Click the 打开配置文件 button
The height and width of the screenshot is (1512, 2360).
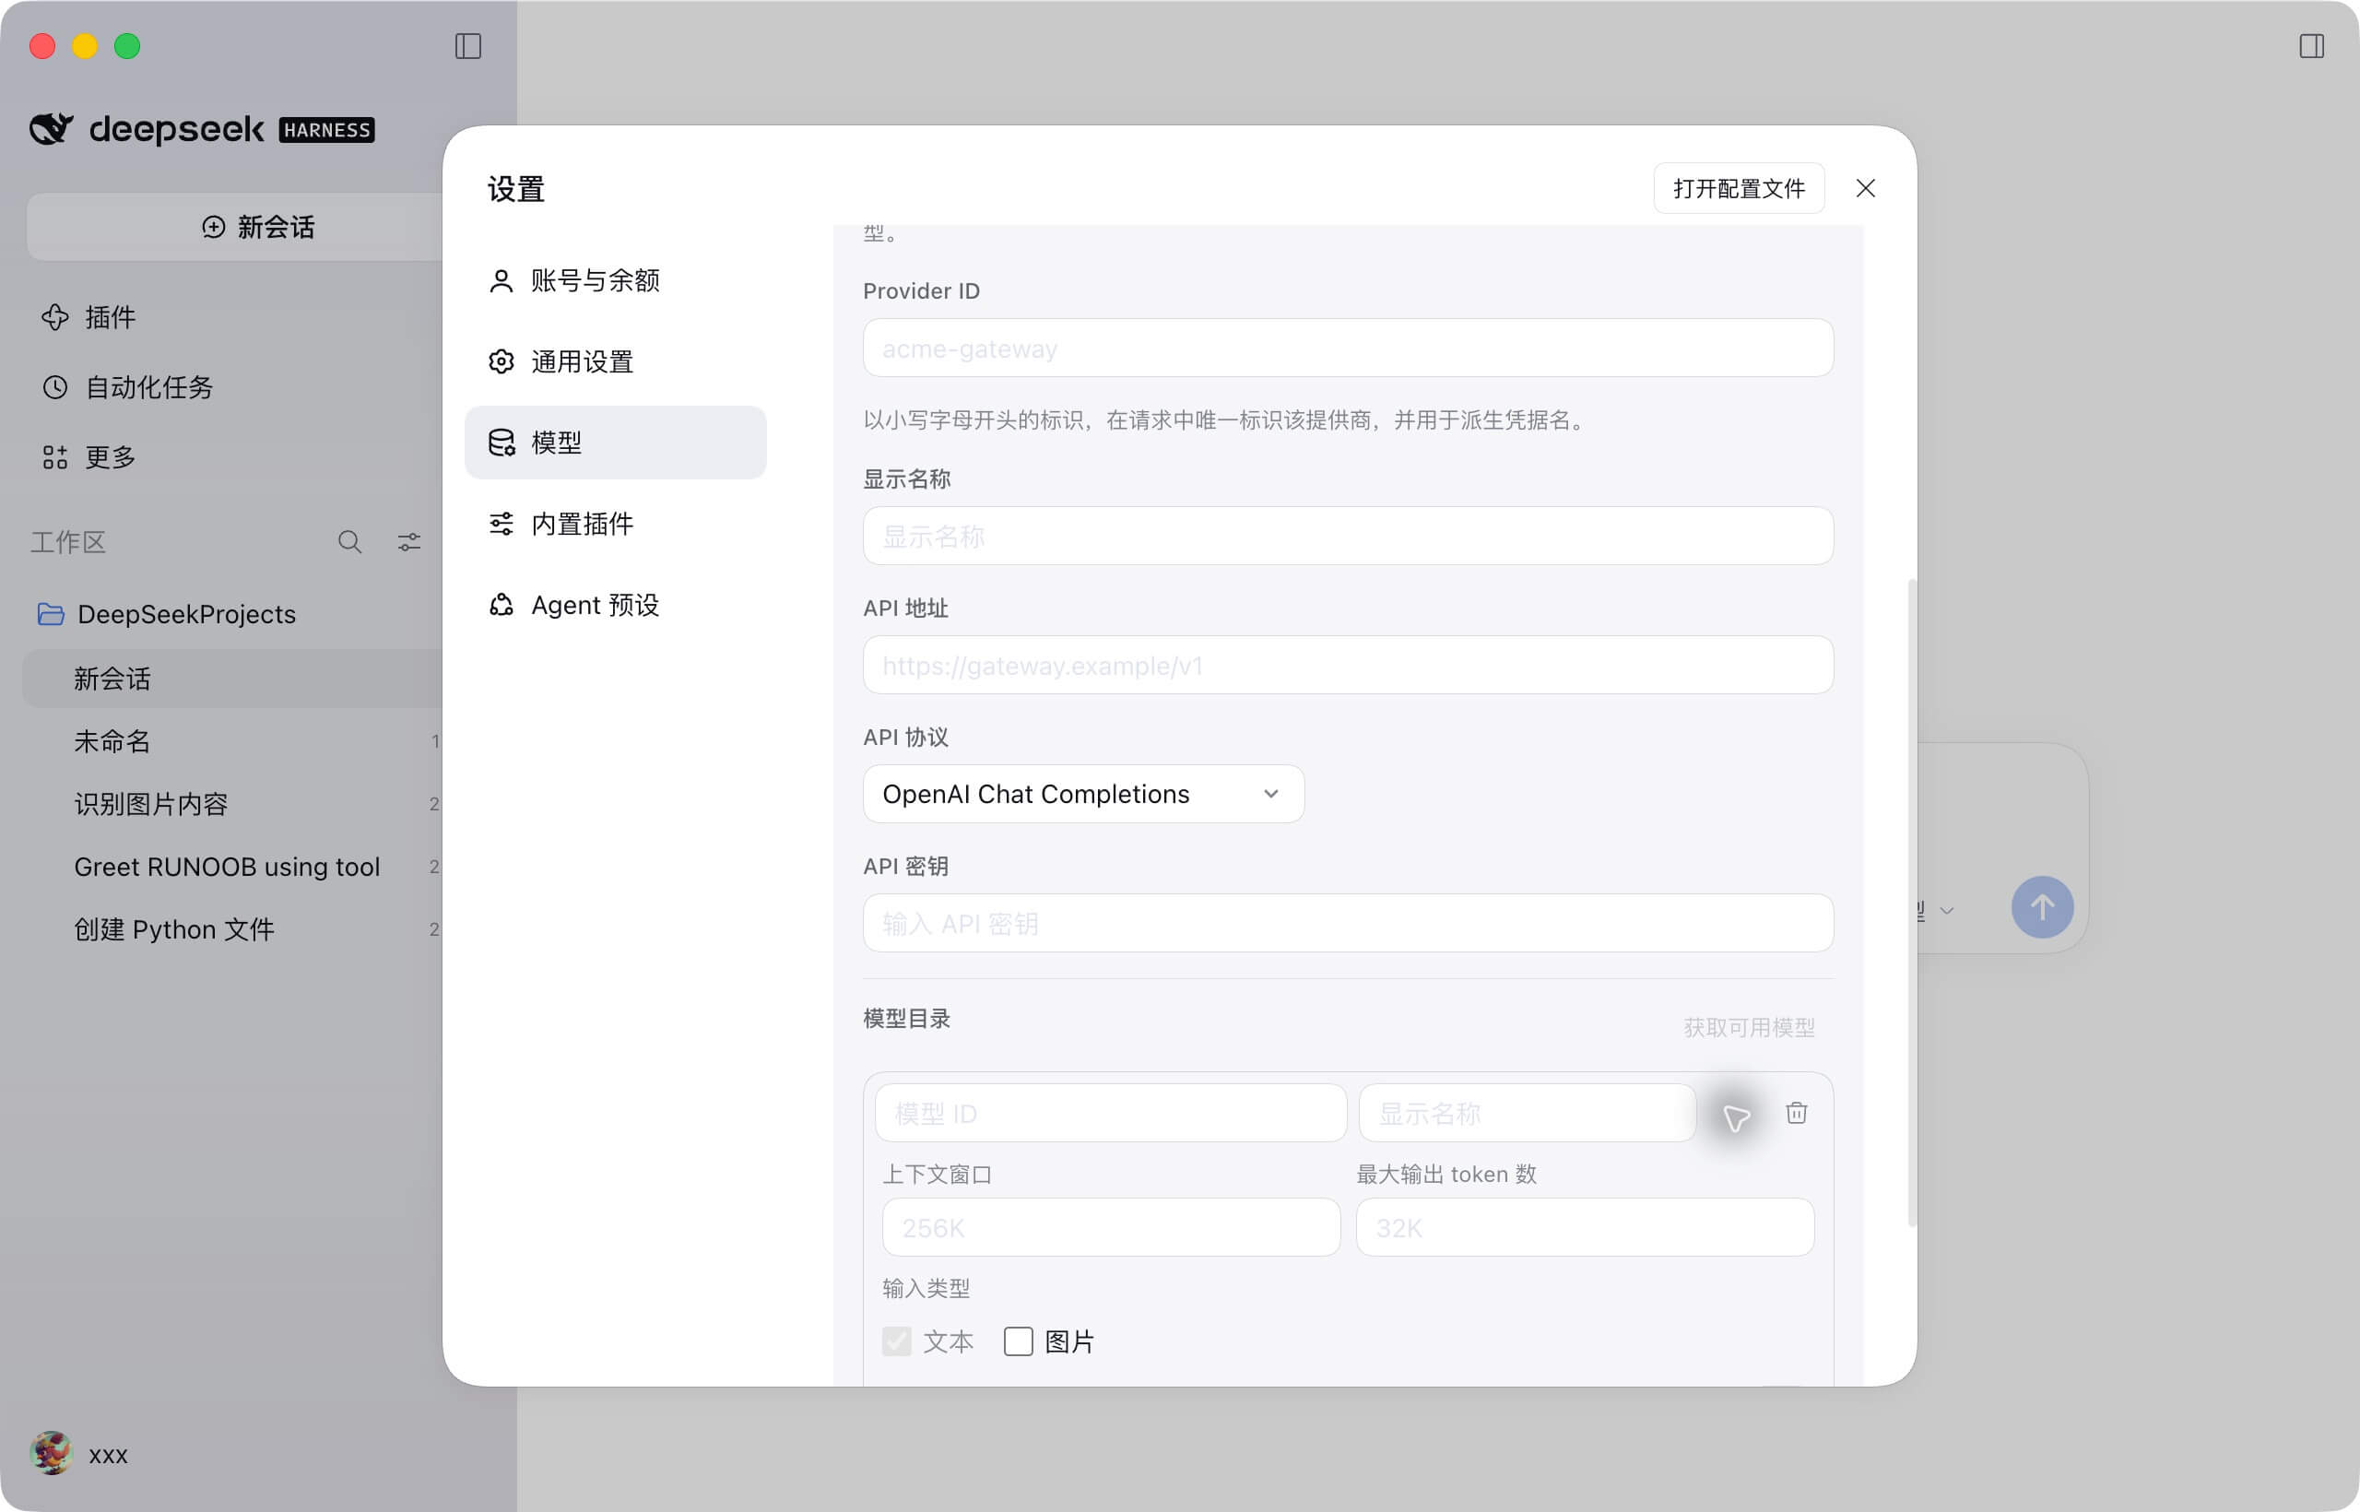1739,188
